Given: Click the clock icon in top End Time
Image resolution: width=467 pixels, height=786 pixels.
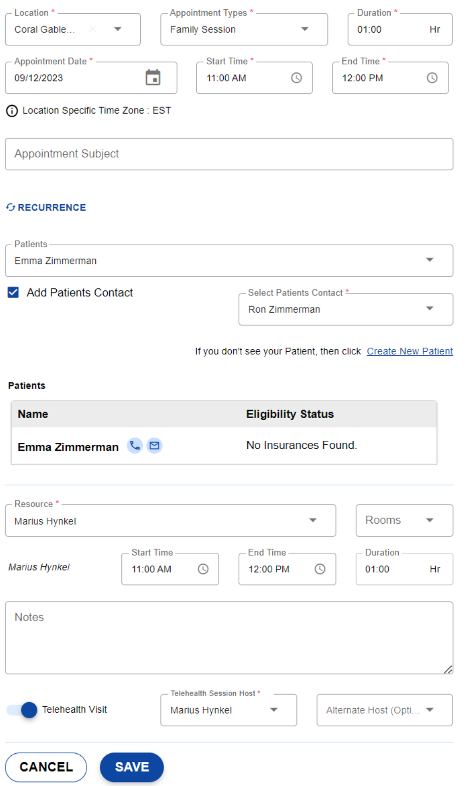Looking at the screenshot, I should (x=432, y=78).
